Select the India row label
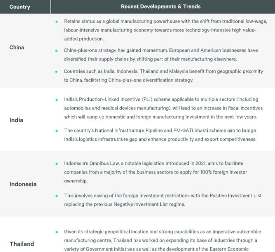The image size is (275, 252). click(x=17, y=120)
